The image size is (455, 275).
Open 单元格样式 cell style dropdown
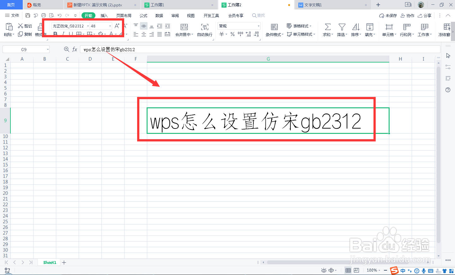click(x=301, y=34)
